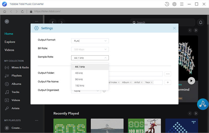The image size is (209, 133).
Task: Open the gray island album thumbnail
Action: coord(107,126)
